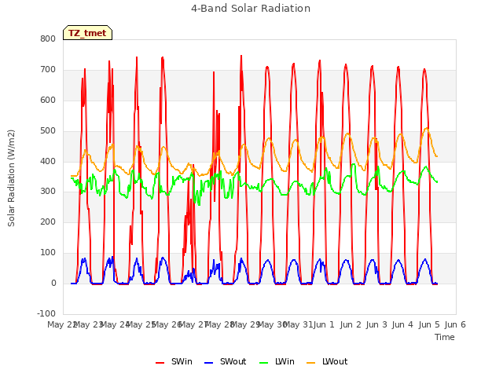Viewport: 503px width, 377px height.
Task: Click the 700 y-axis tick label
Action: tap(48, 70)
